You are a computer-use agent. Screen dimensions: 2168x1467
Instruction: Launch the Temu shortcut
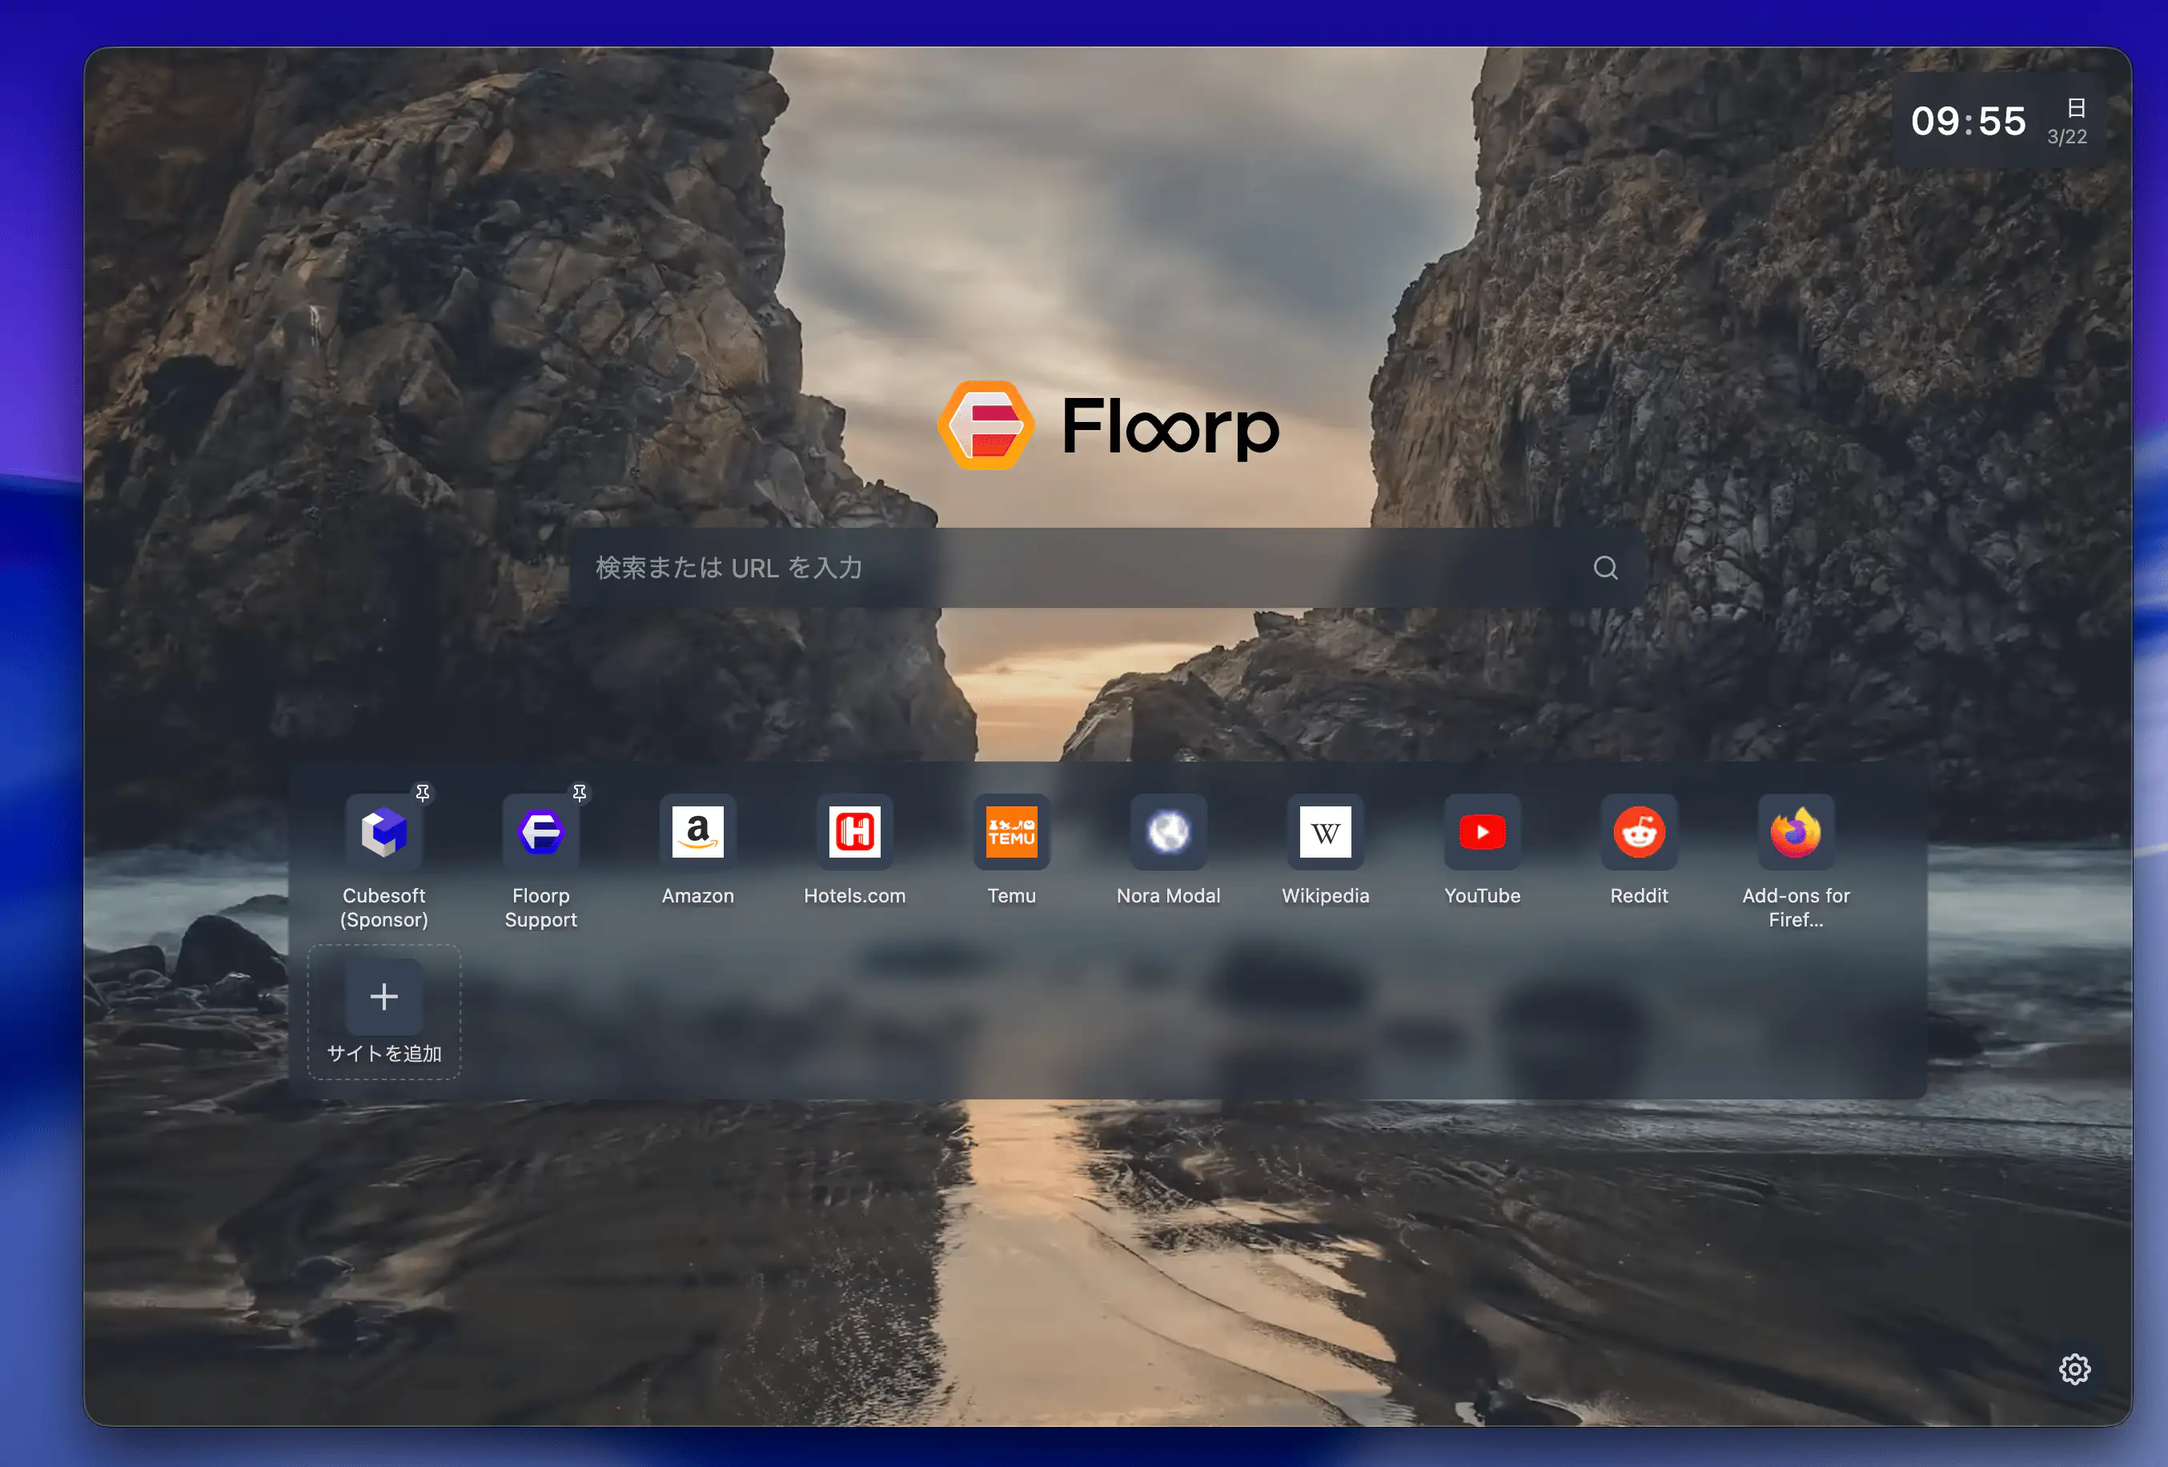(x=1011, y=833)
